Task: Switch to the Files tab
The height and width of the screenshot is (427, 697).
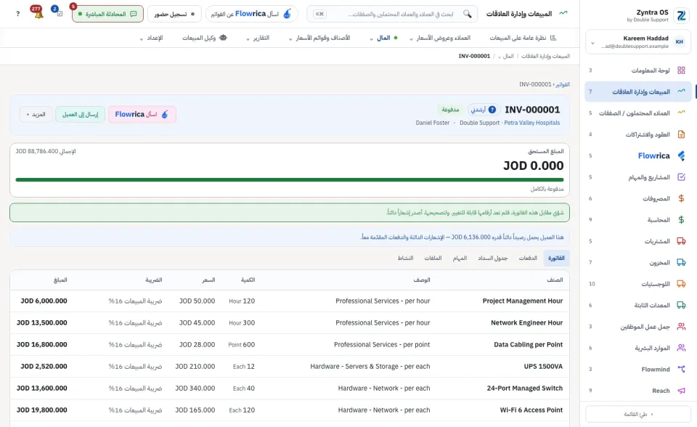Action: pyautogui.click(x=433, y=258)
